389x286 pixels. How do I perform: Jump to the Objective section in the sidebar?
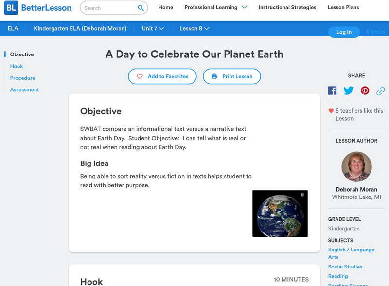[22, 54]
